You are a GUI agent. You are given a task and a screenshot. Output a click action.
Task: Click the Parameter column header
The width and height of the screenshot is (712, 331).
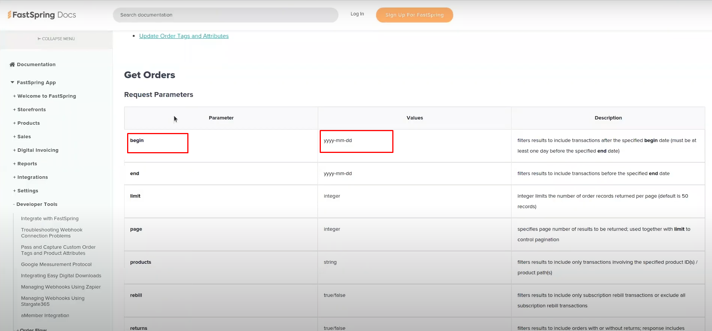tap(221, 118)
